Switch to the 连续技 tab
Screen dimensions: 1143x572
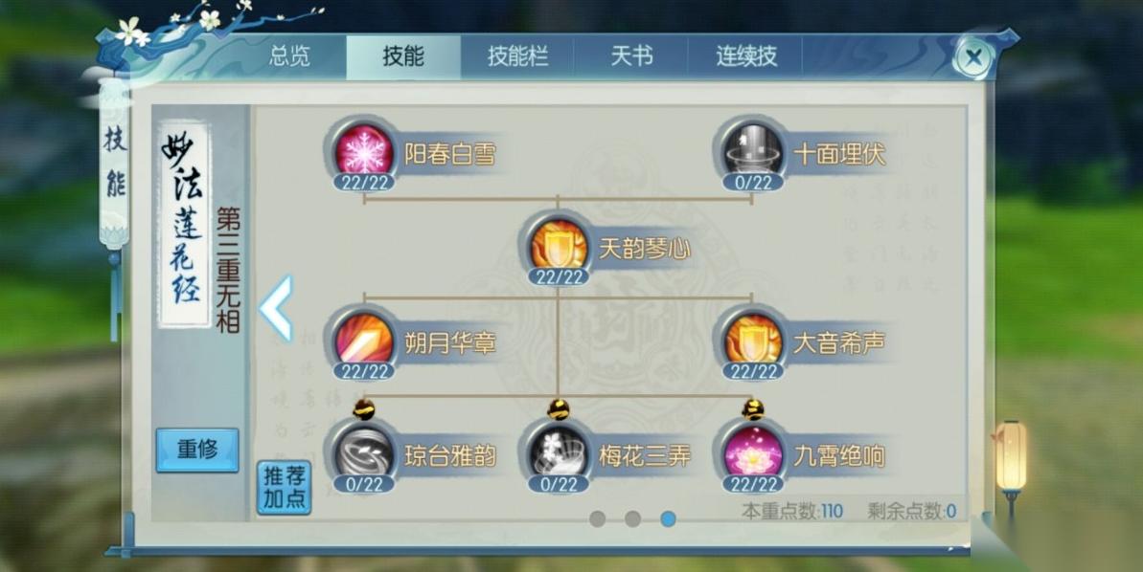coord(745,56)
